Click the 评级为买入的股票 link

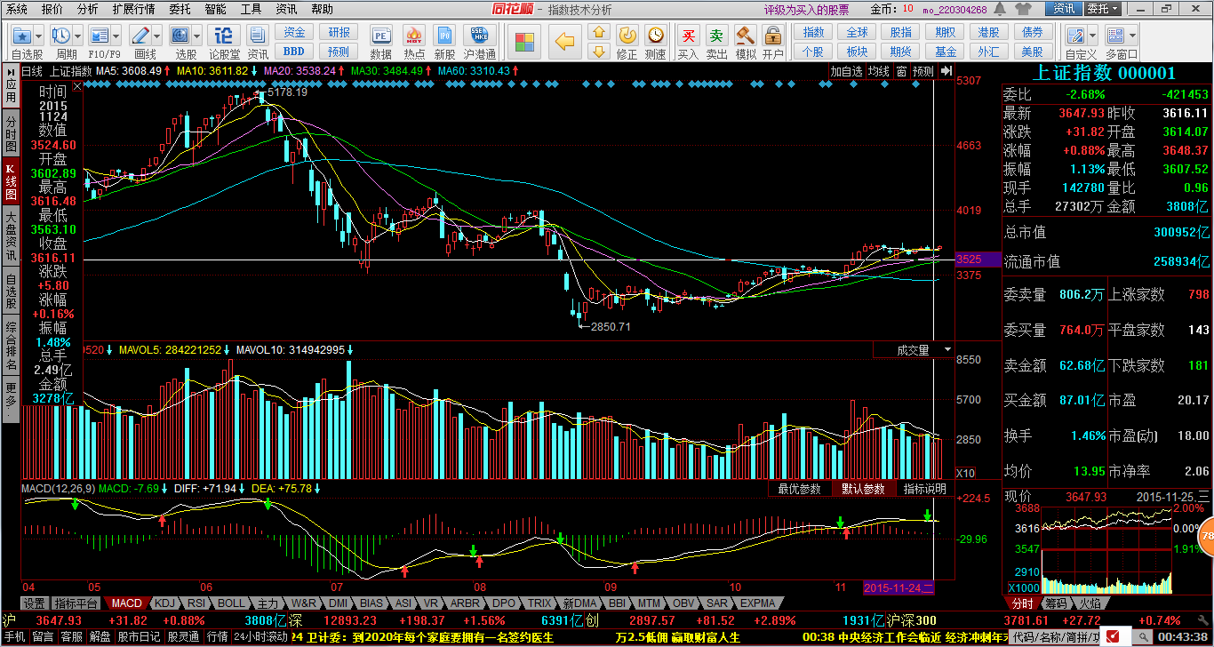pos(806,10)
